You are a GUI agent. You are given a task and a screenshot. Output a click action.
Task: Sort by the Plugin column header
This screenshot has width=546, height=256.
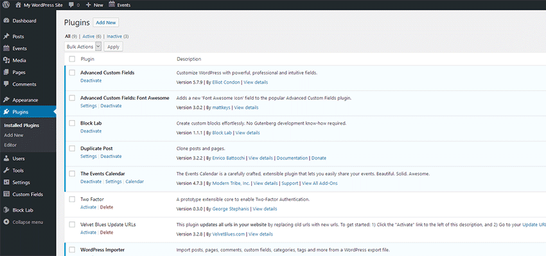(87, 59)
